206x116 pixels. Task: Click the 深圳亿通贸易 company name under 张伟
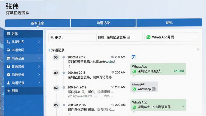click(17, 13)
